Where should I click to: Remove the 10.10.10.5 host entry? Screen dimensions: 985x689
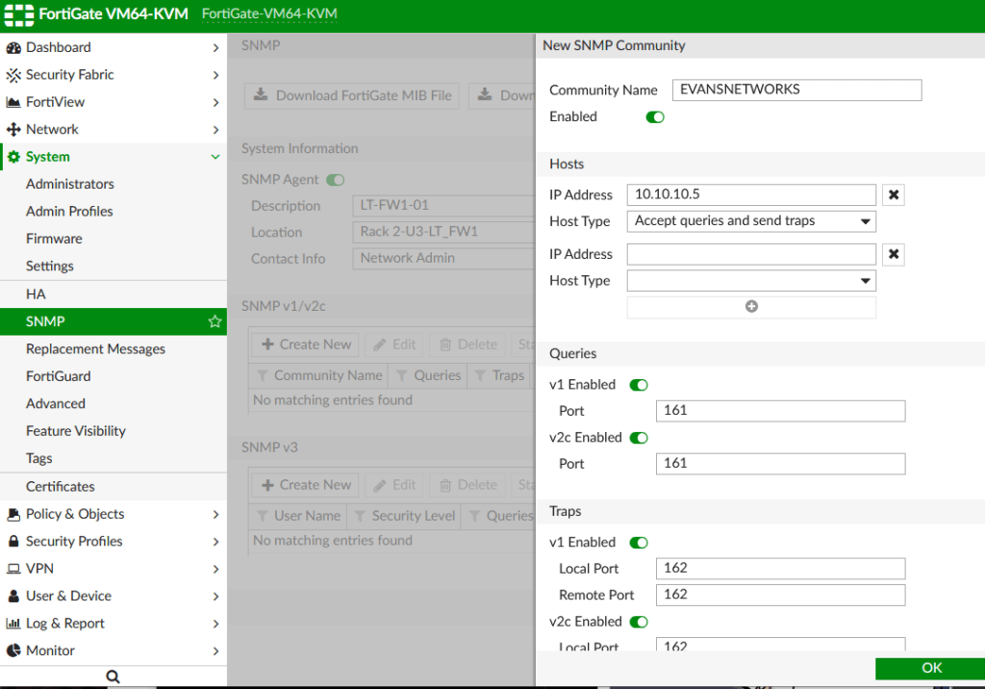(894, 195)
